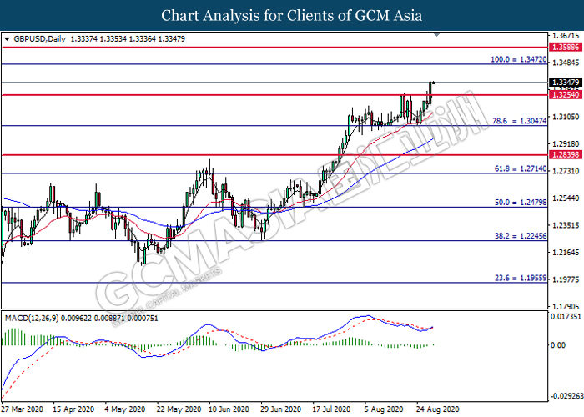Click the red 1.28398 support price tag
The image size is (584, 417).
[x=565, y=156]
